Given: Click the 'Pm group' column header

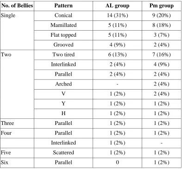Looking at the screenshot, I should pyautogui.click(x=162, y=6).
